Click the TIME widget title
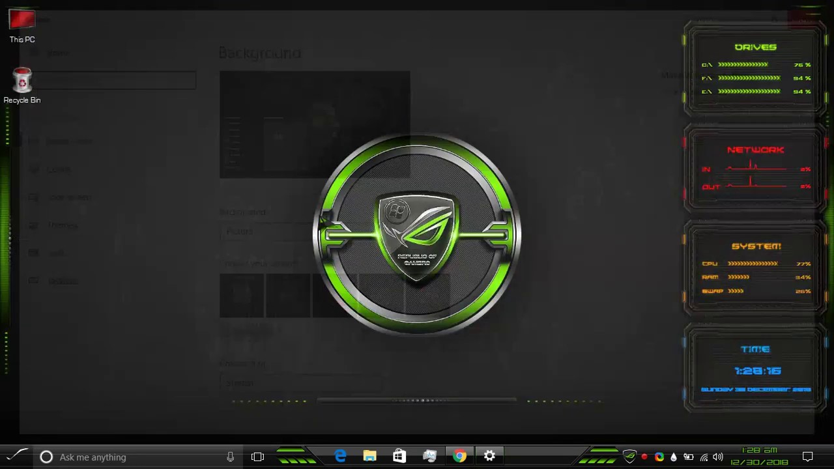 [756, 349]
